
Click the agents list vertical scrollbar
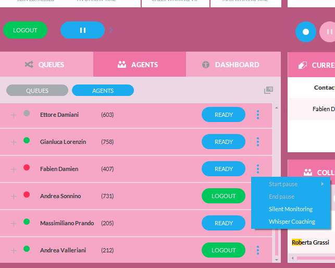click(276, 182)
